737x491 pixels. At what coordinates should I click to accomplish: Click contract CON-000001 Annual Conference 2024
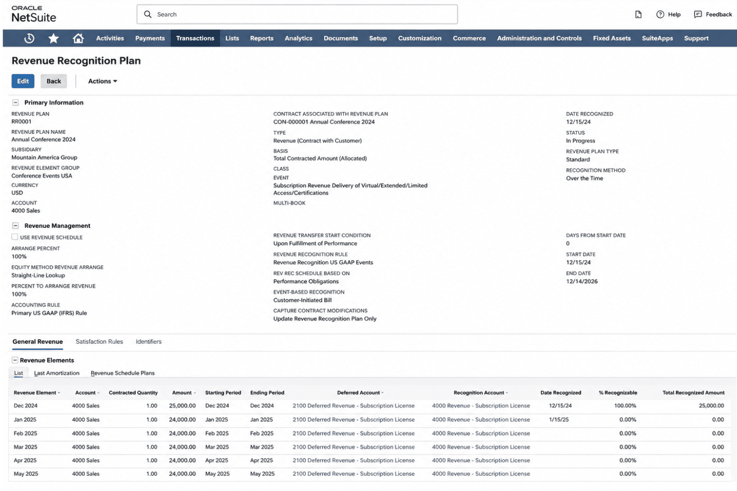click(x=324, y=122)
